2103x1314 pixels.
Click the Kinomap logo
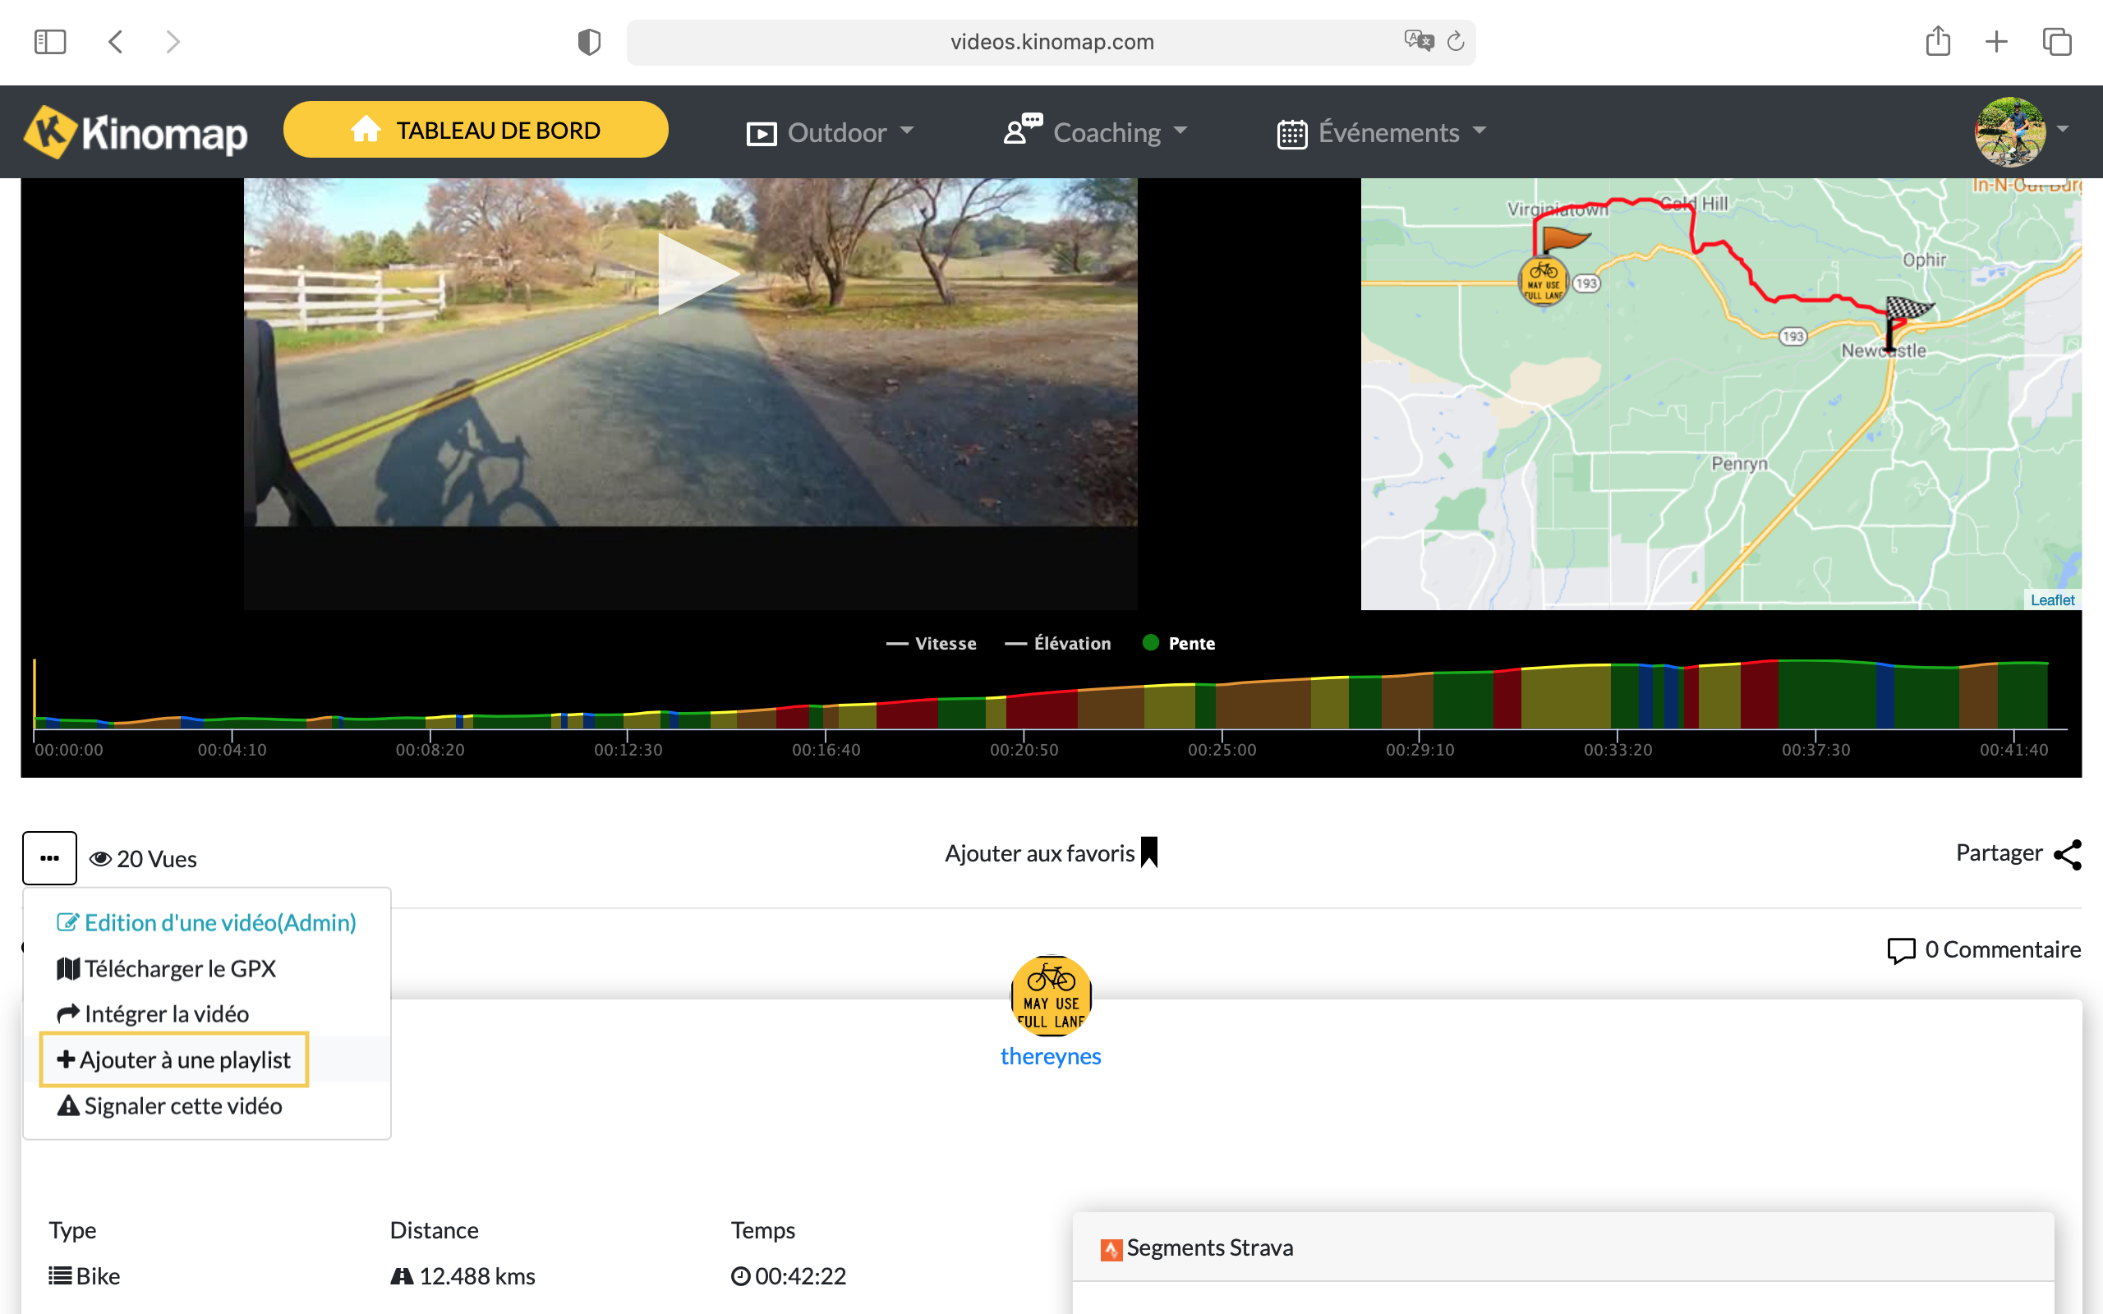click(135, 132)
